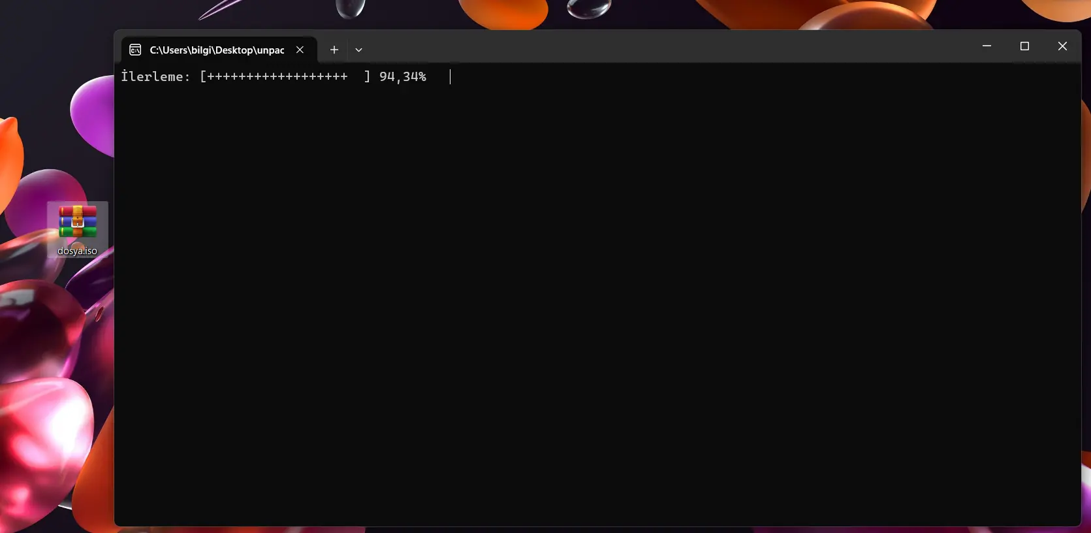
Task: Click the İlerleme: label in terminal
Action: pos(155,76)
